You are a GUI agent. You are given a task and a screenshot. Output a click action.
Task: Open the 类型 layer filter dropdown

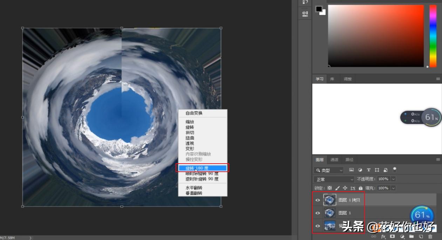click(x=329, y=170)
